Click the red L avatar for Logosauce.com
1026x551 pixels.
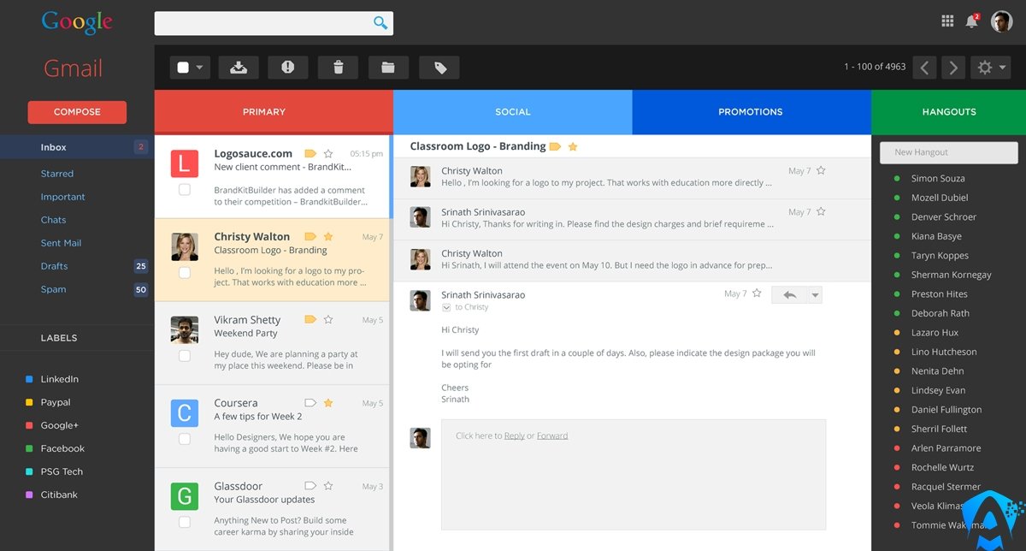[x=185, y=163]
